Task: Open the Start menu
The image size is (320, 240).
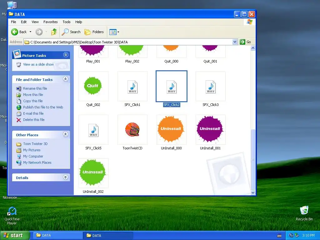Action: [x=15, y=235]
